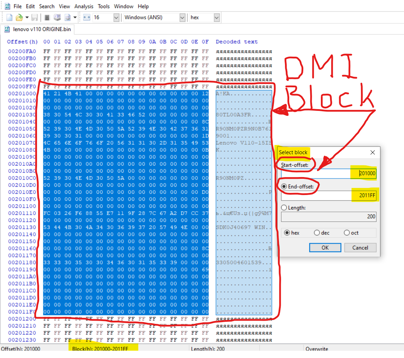Click the Overwrite mode status indicator

coord(317,349)
